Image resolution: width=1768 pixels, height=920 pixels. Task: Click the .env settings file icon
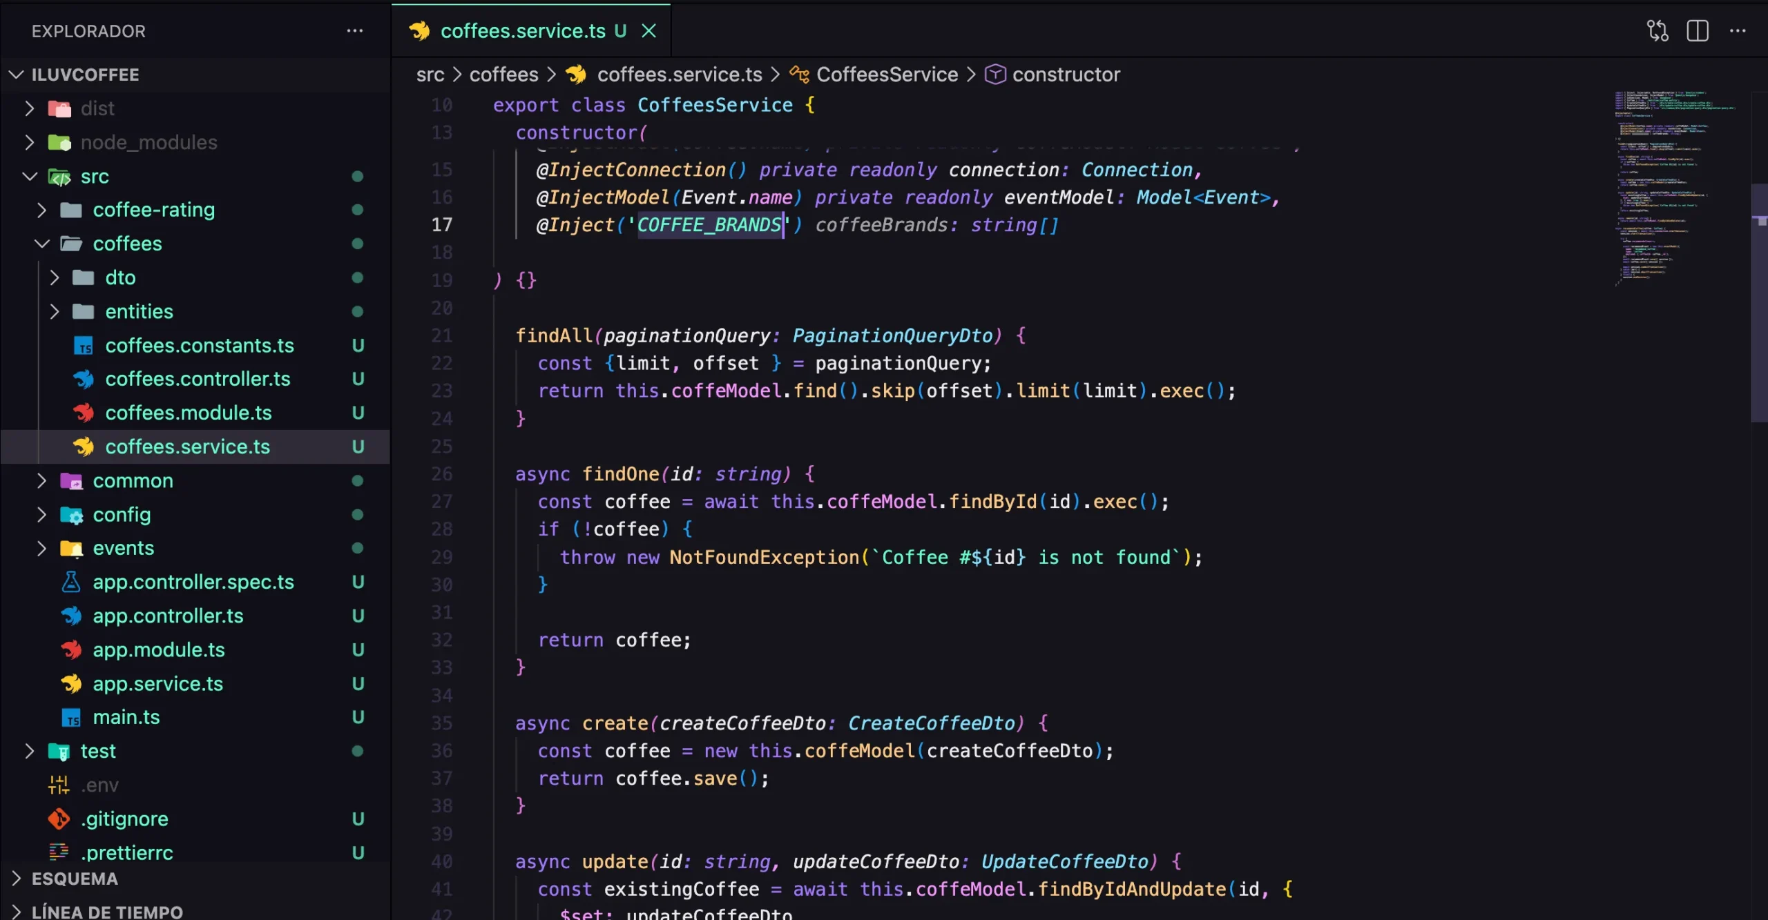point(59,785)
